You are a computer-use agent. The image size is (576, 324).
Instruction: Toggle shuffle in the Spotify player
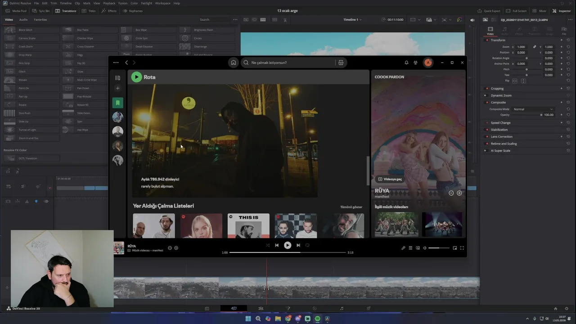tap(268, 245)
